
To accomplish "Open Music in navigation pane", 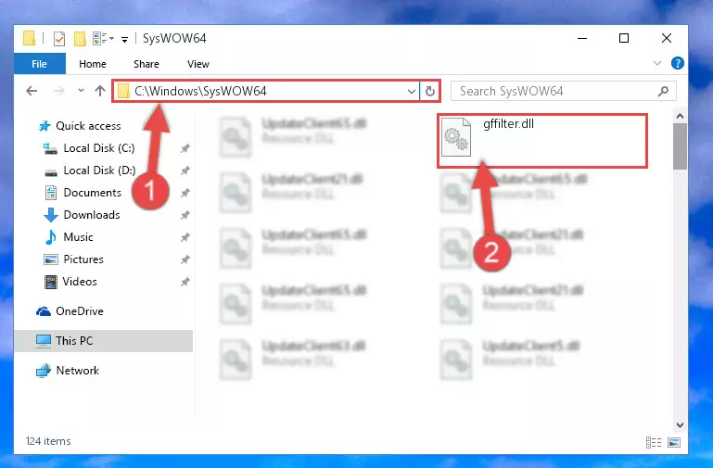I will (78, 237).
